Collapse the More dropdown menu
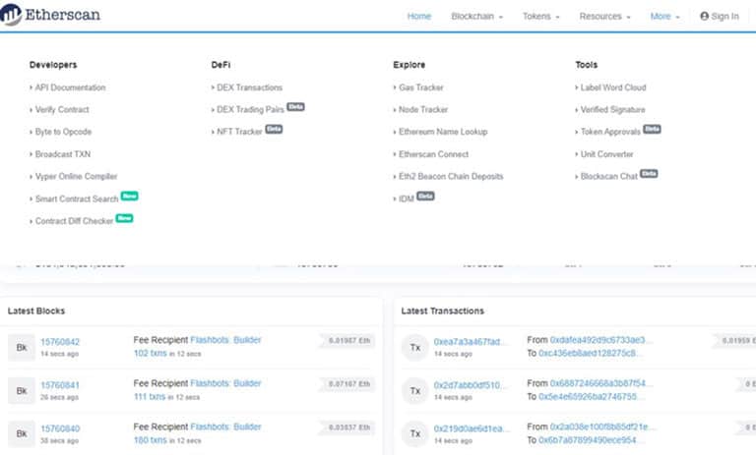 [x=664, y=16]
